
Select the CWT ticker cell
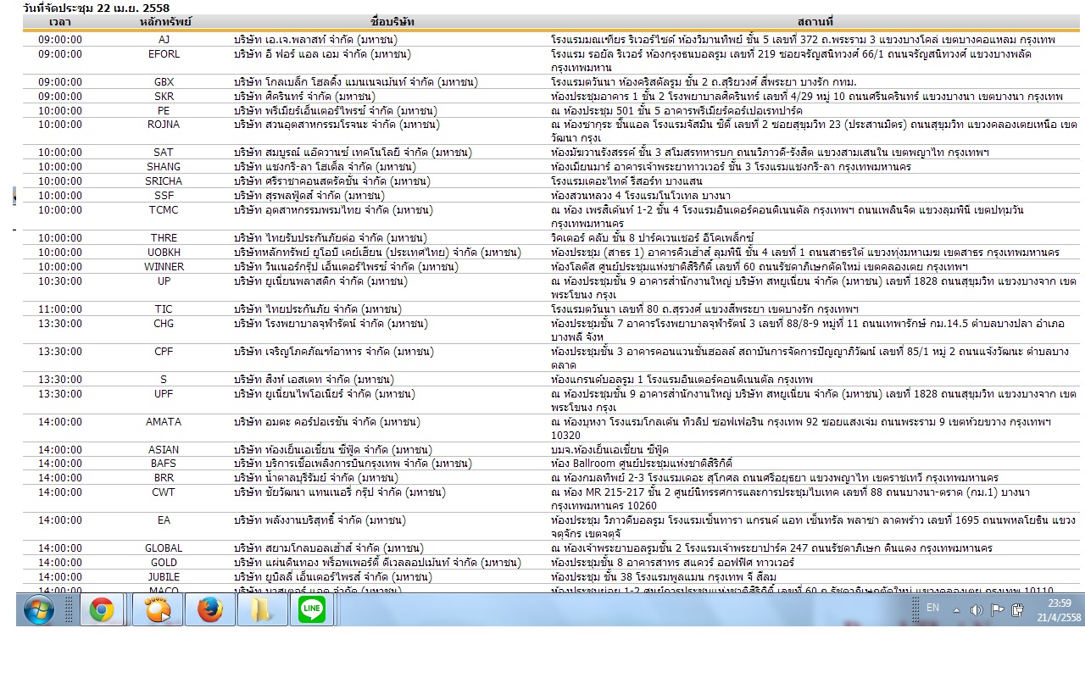pyautogui.click(x=164, y=492)
